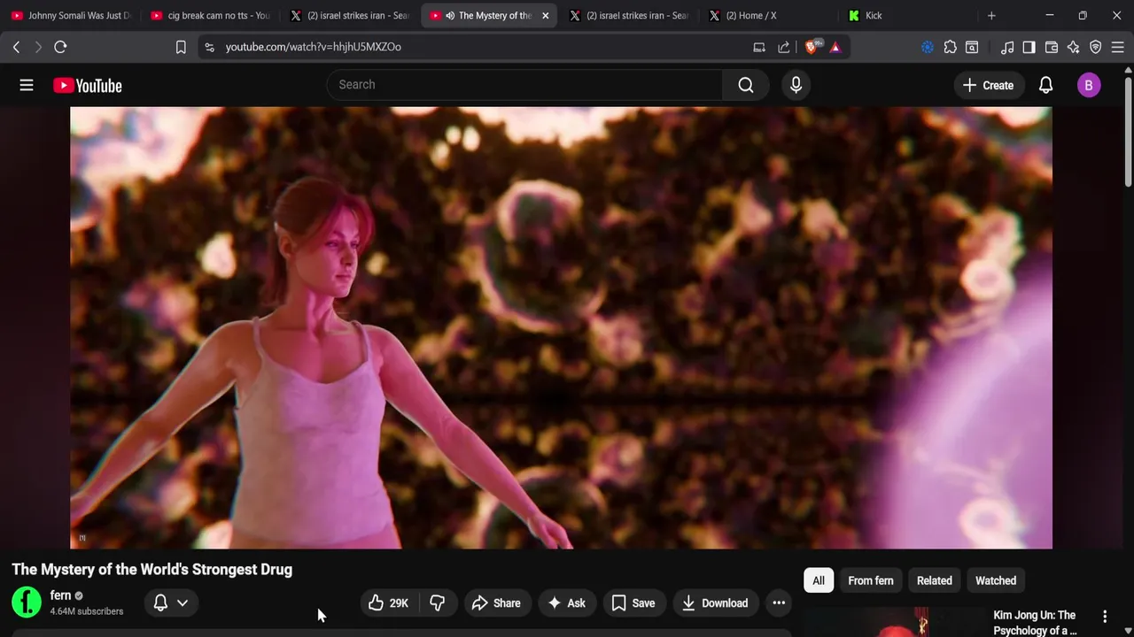
Task: Click the channel notification bell toggle
Action: click(160, 602)
